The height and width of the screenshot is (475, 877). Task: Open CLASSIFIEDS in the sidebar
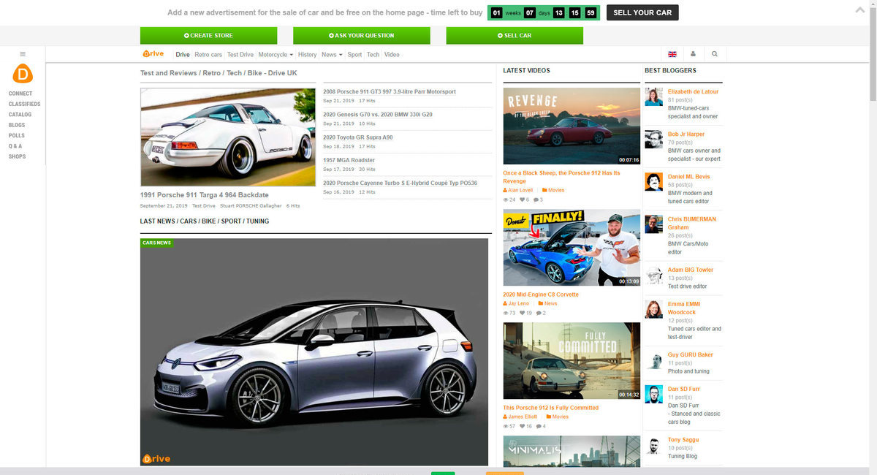(x=24, y=104)
